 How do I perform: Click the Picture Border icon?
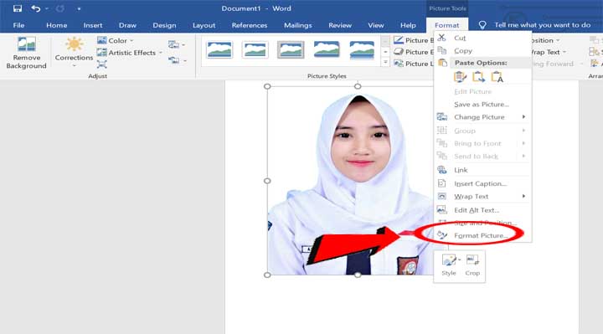pos(399,40)
